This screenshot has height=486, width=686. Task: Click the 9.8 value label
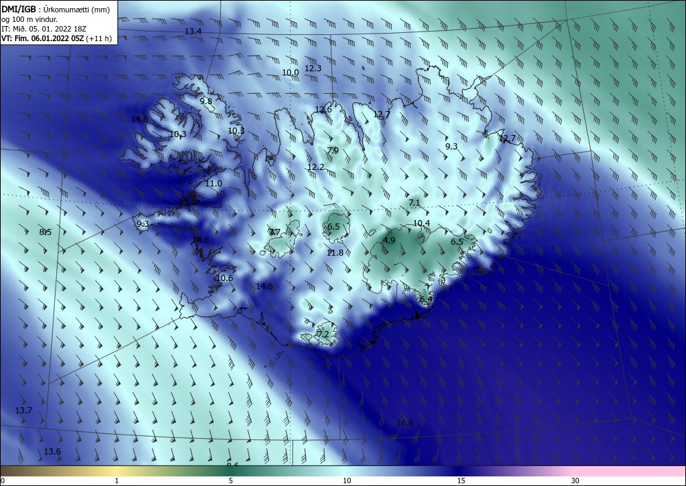206,101
